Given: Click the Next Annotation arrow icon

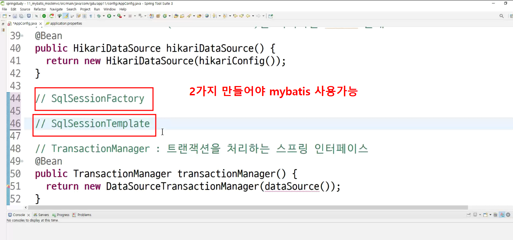Looking at the screenshot, I should pos(215,16).
